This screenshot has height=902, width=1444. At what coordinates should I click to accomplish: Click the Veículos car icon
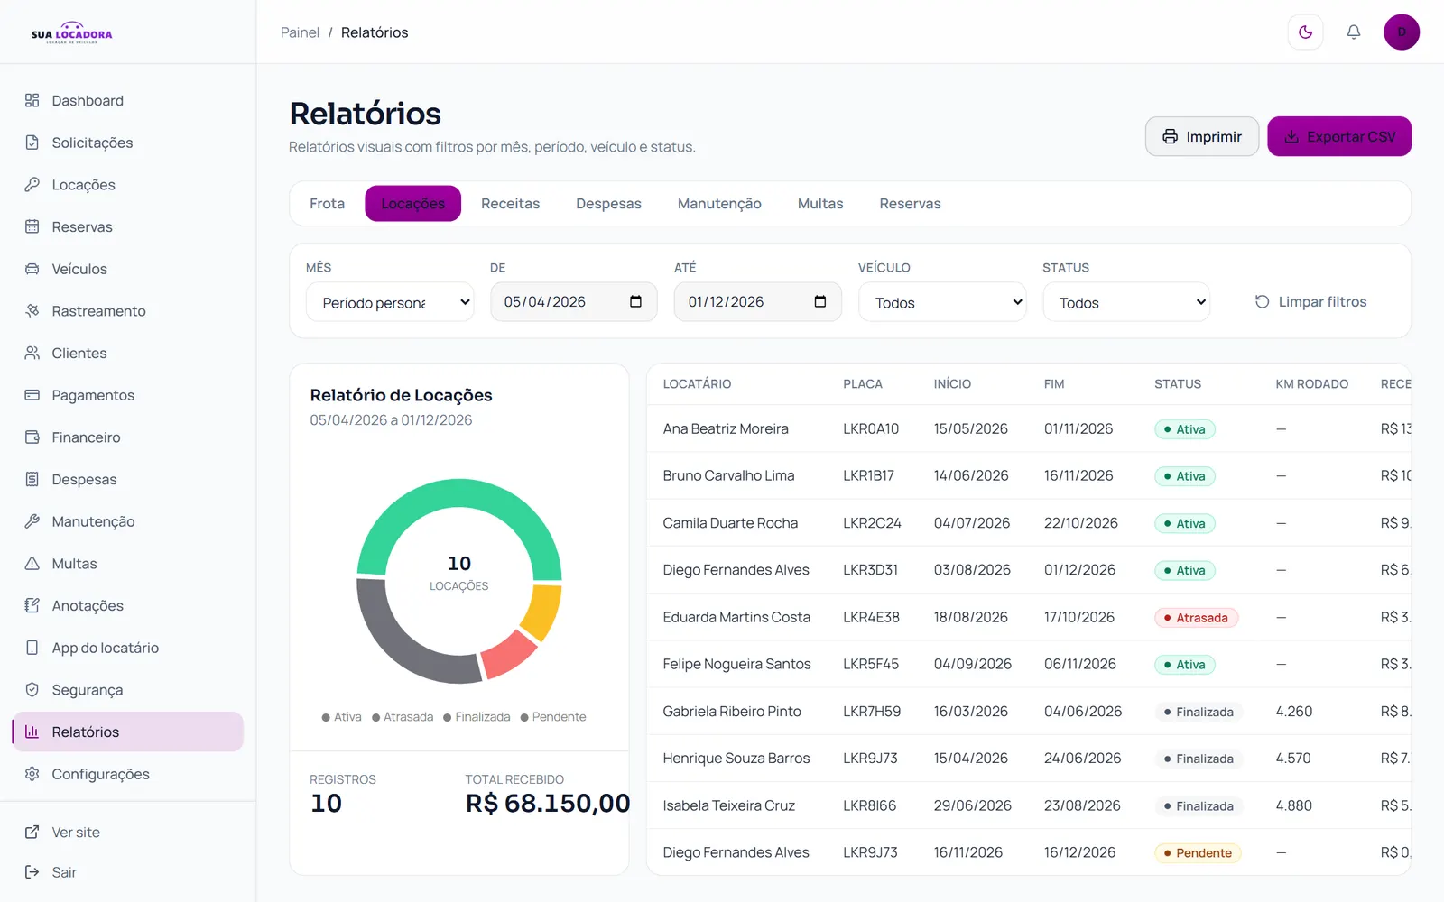point(32,269)
